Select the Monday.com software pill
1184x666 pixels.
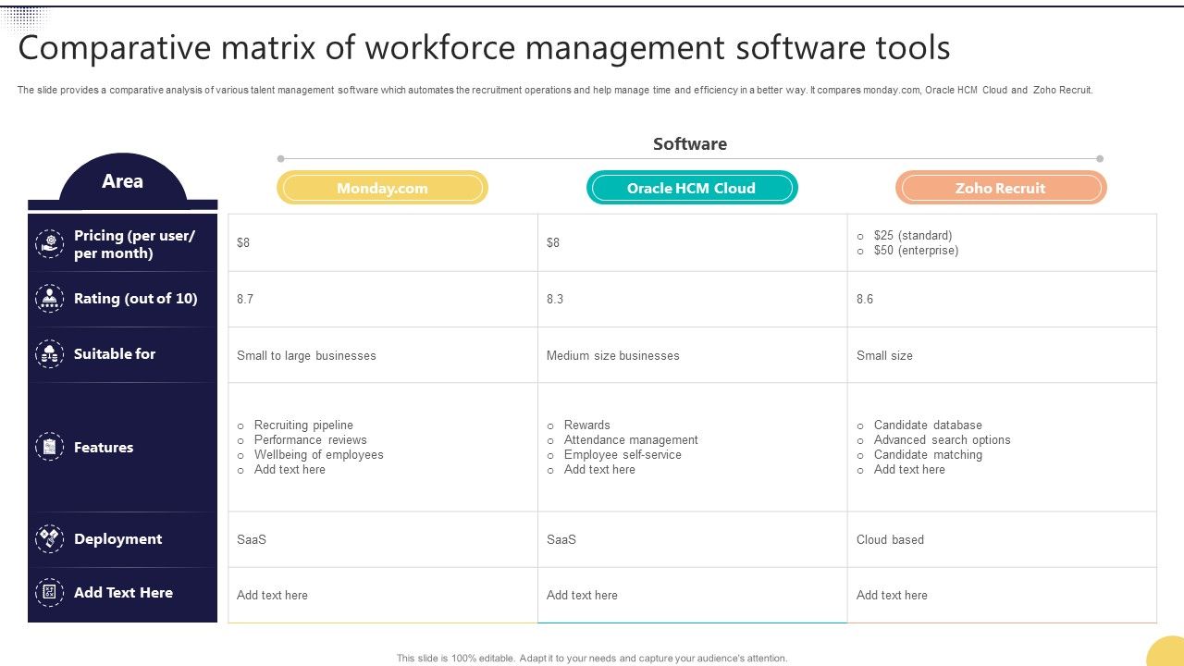click(x=382, y=188)
